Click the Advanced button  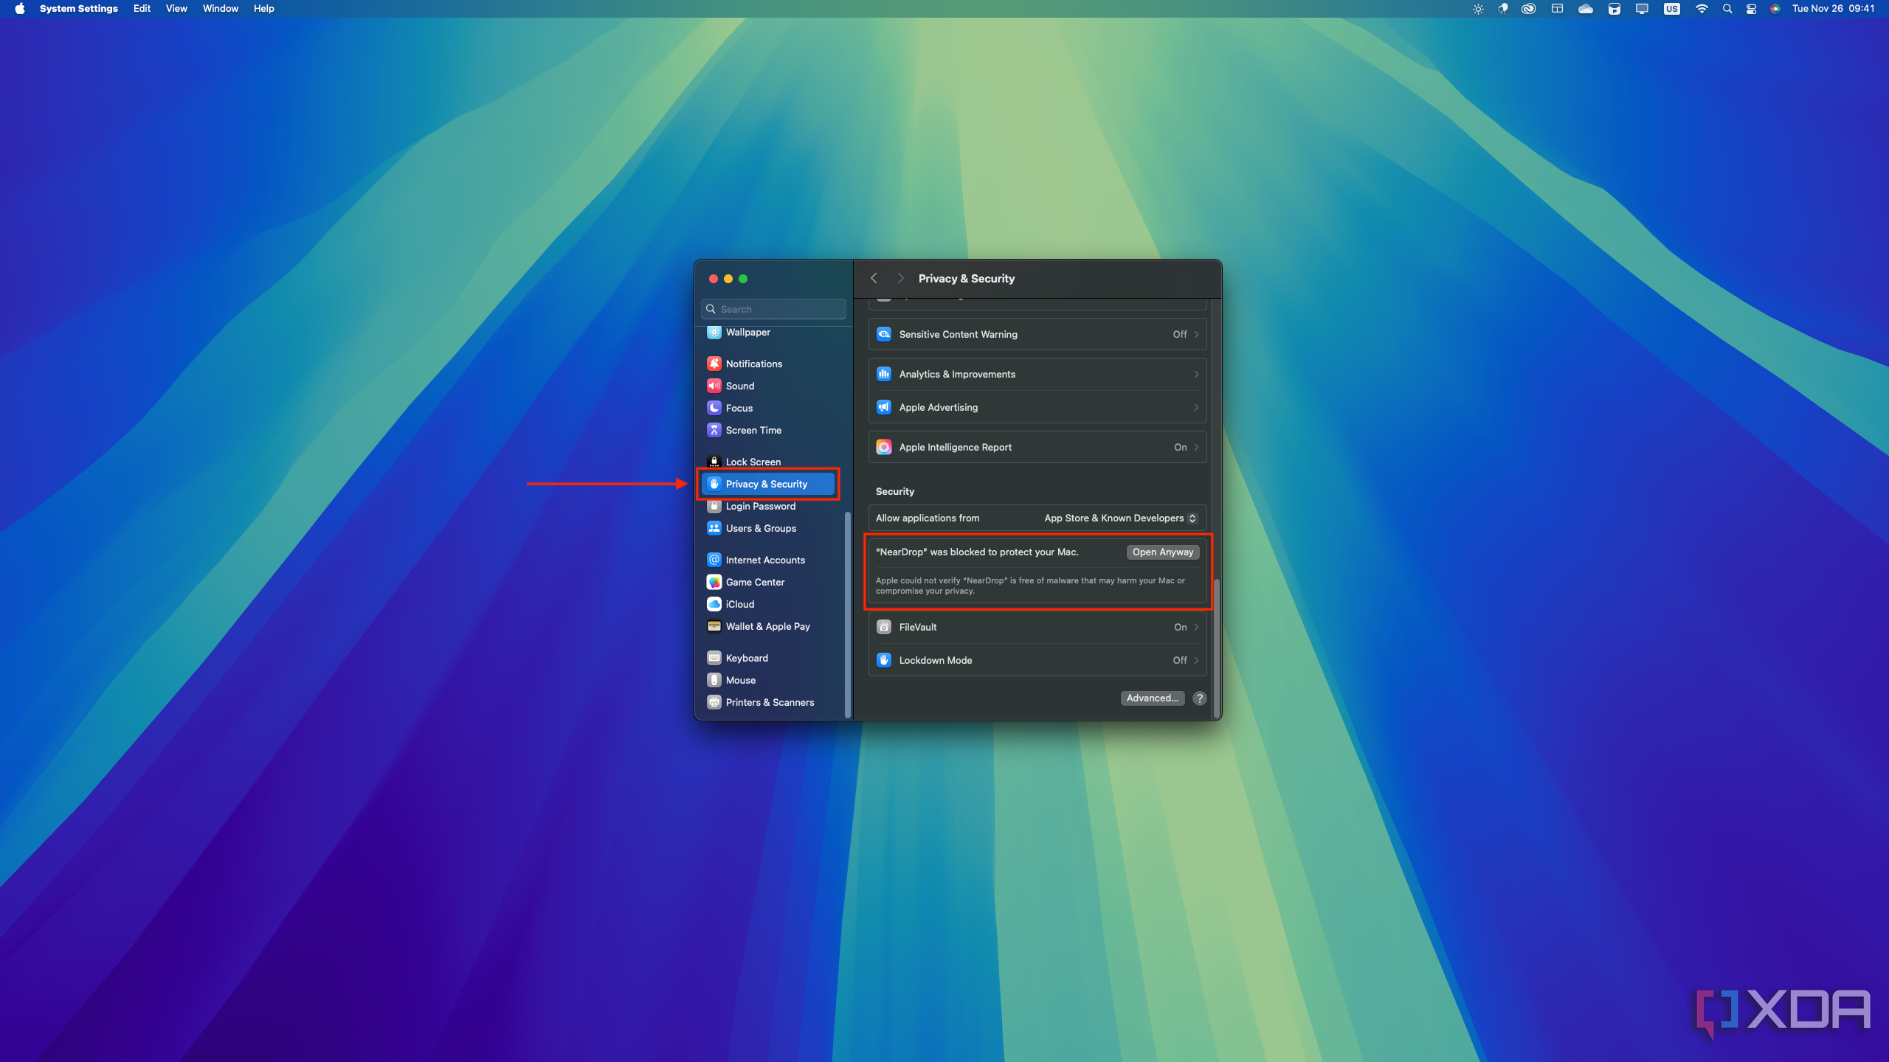(x=1152, y=698)
